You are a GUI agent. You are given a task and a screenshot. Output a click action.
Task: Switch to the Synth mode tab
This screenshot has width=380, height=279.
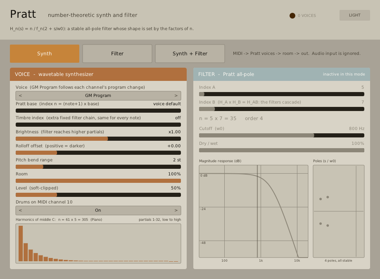tap(45, 54)
